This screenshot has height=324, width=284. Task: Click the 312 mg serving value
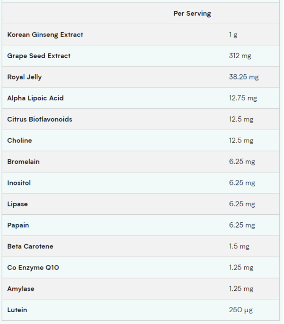(240, 56)
